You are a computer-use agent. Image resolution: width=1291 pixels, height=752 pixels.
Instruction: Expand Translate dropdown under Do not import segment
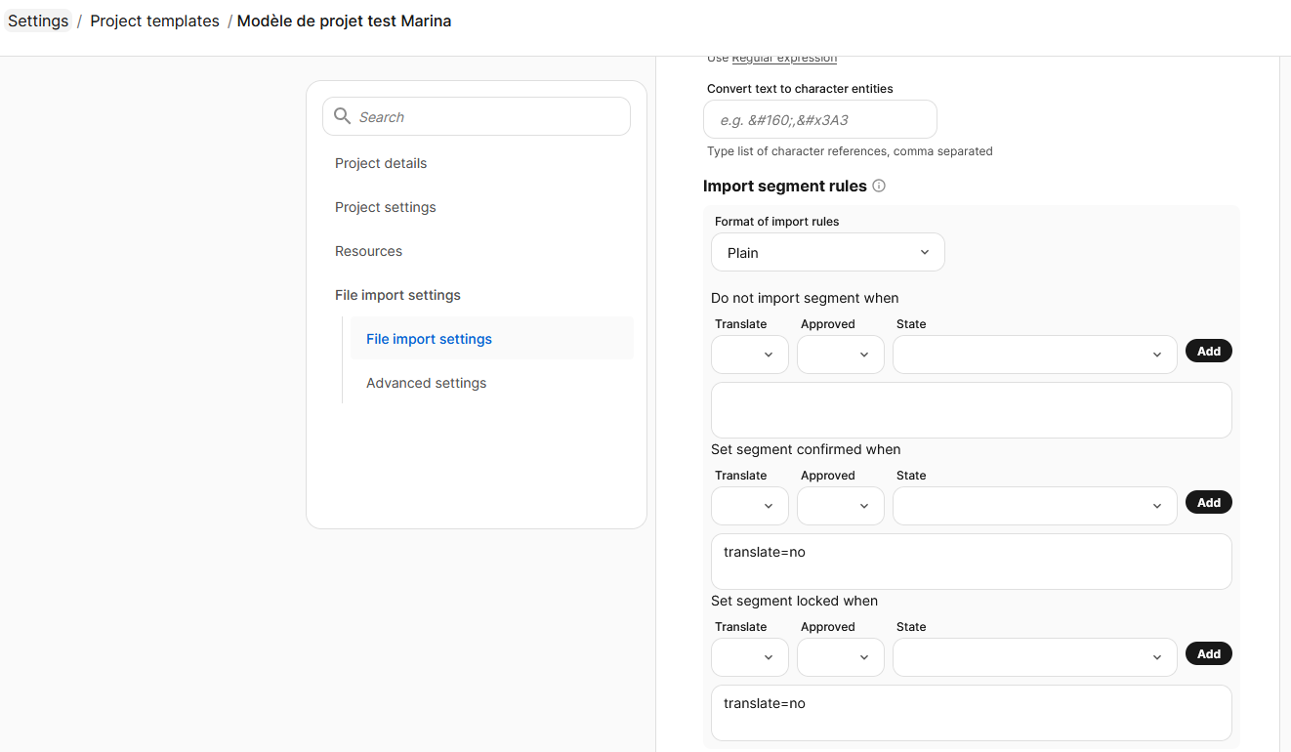(750, 355)
